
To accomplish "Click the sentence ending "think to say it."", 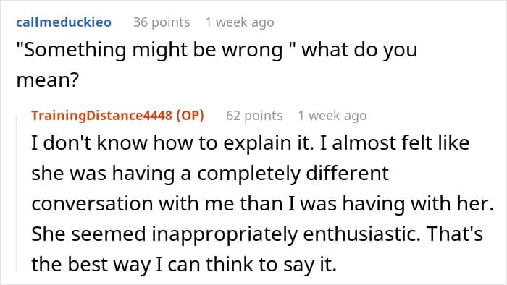I will click(184, 265).
